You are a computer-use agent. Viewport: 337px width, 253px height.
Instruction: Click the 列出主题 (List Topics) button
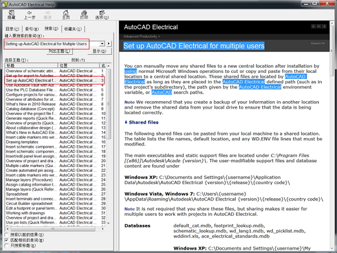(x=59, y=51)
